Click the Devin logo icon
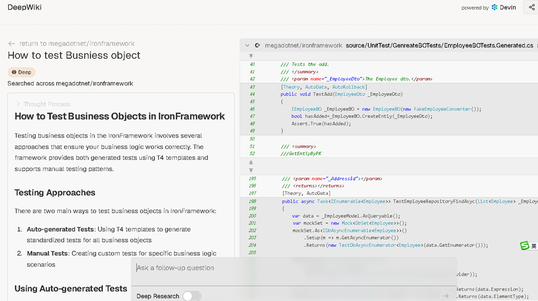Viewport: 538px width, 301px height. [494, 7]
